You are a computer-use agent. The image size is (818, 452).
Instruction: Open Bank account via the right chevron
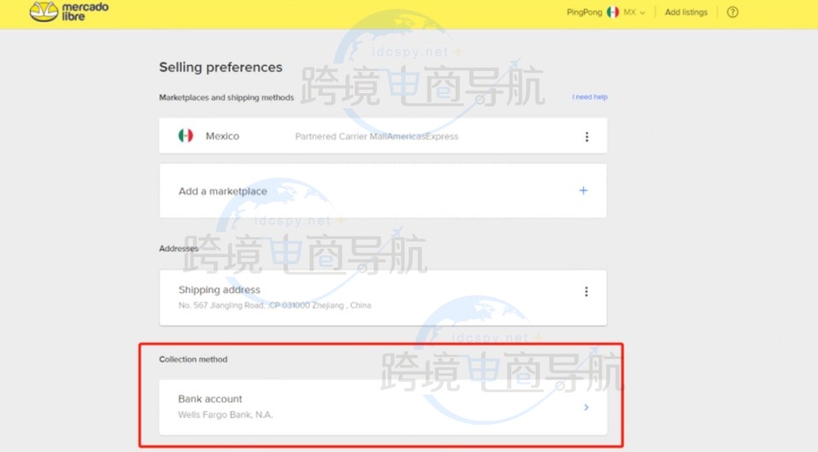(586, 408)
